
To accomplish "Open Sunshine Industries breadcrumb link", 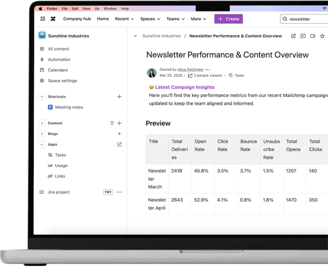I will click(x=162, y=36).
